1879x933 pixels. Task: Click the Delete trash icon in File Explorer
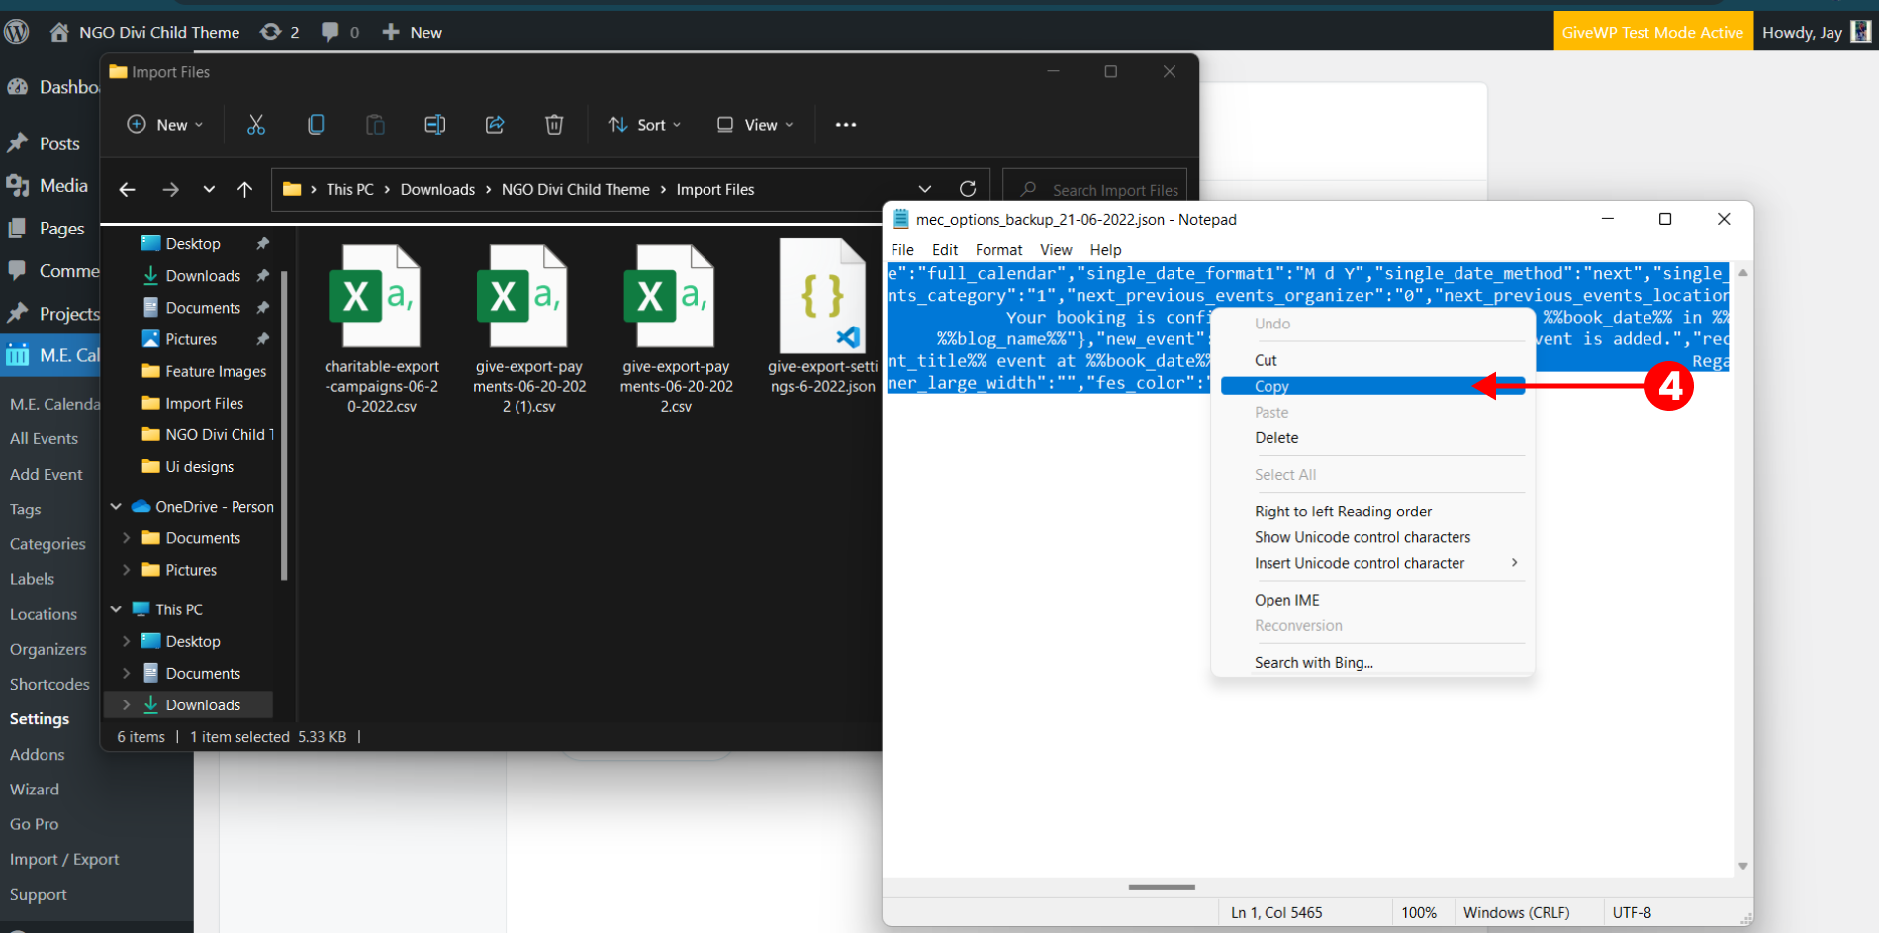[554, 125]
